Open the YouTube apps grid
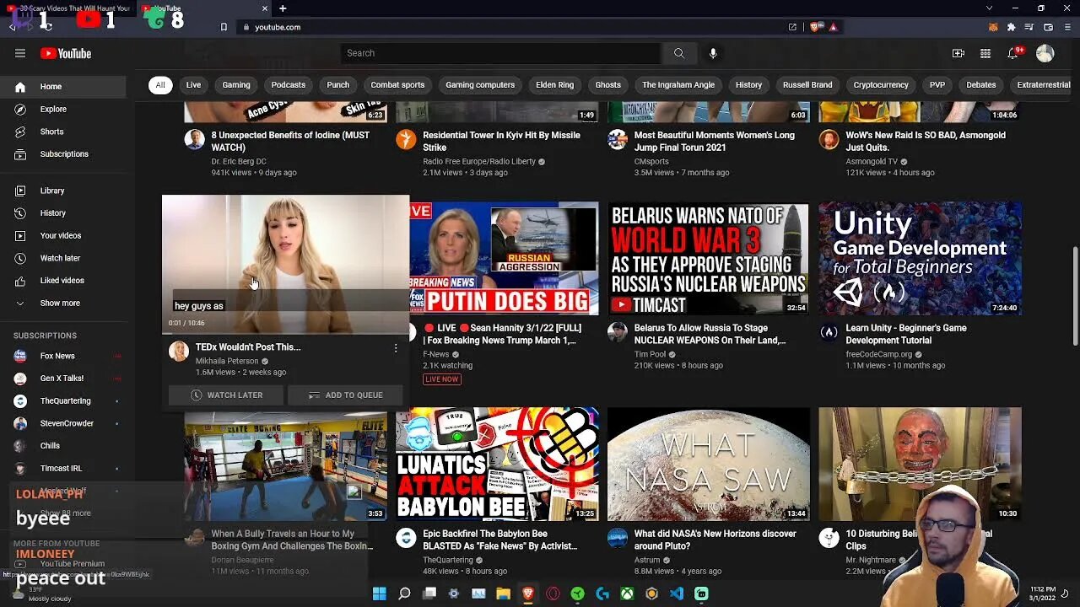Image resolution: width=1080 pixels, height=607 pixels. pyautogui.click(x=985, y=53)
